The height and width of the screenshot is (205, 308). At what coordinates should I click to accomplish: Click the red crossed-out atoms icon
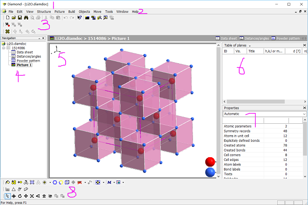coord(80,182)
